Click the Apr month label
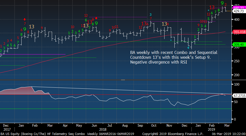This screenshot has width=246, height=136. [65, 126]
